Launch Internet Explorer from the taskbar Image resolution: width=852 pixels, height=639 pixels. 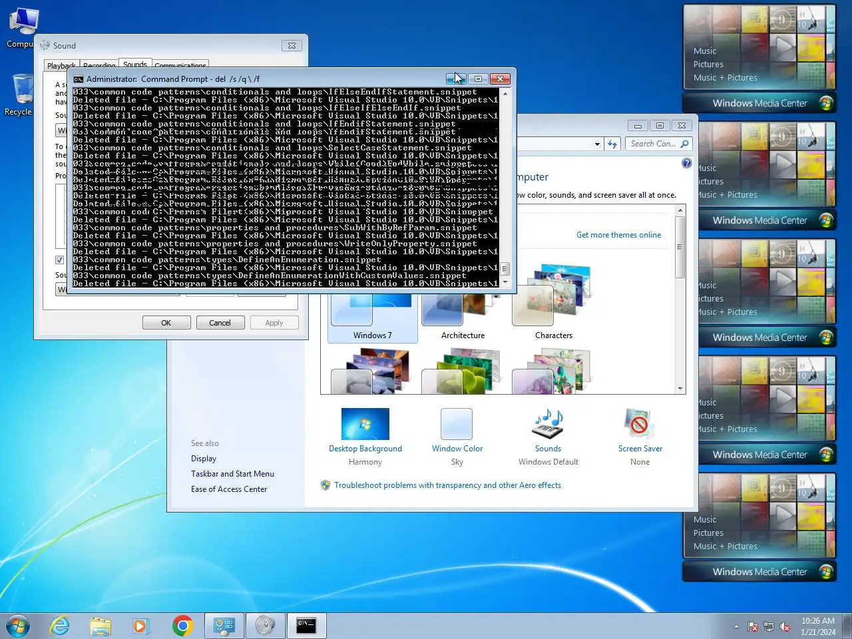coord(60,626)
